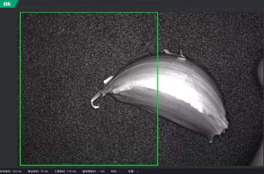
Task: Click the curled stem tip of the garlic clove
Action: point(94,104)
